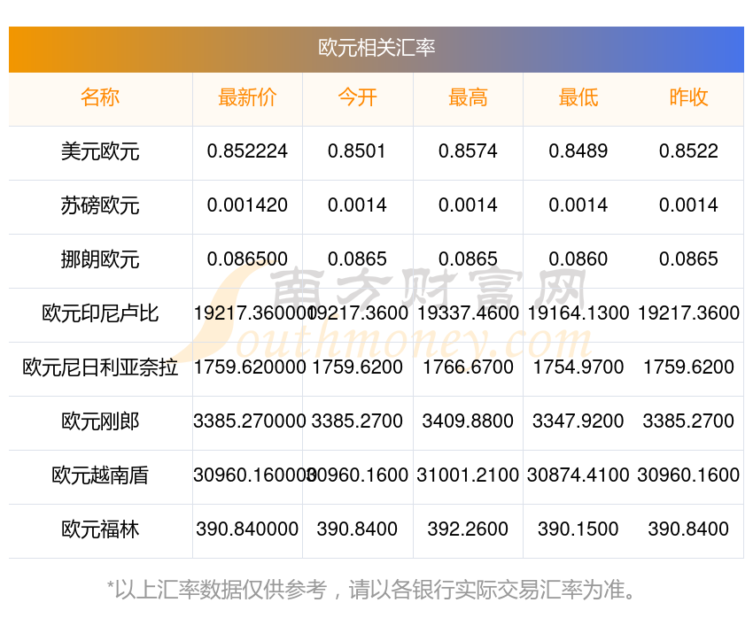Click latest price 390.840000

coord(247,529)
